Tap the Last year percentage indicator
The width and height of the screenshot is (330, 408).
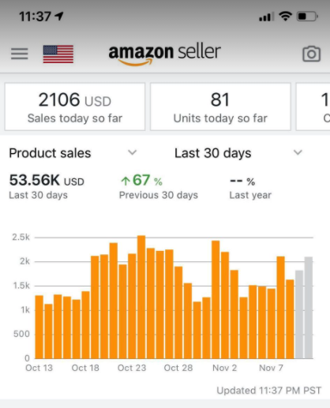point(242,182)
